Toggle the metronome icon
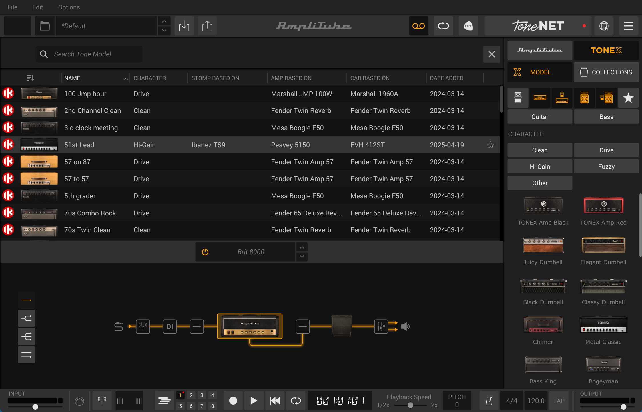642x412 pixels. click(489, 401)
